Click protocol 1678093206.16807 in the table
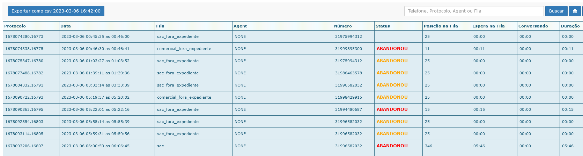583x156 pixels. pos(24,146)
